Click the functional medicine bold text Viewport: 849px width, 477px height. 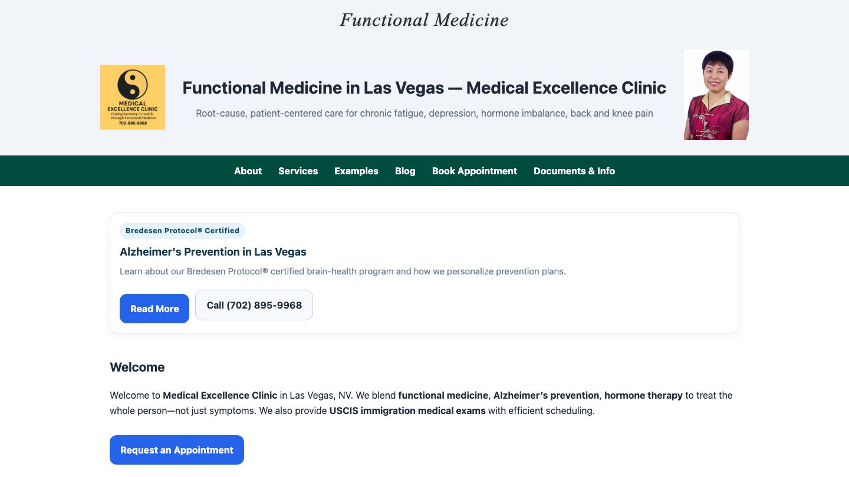pyautogui.click(x=443, y=395)
